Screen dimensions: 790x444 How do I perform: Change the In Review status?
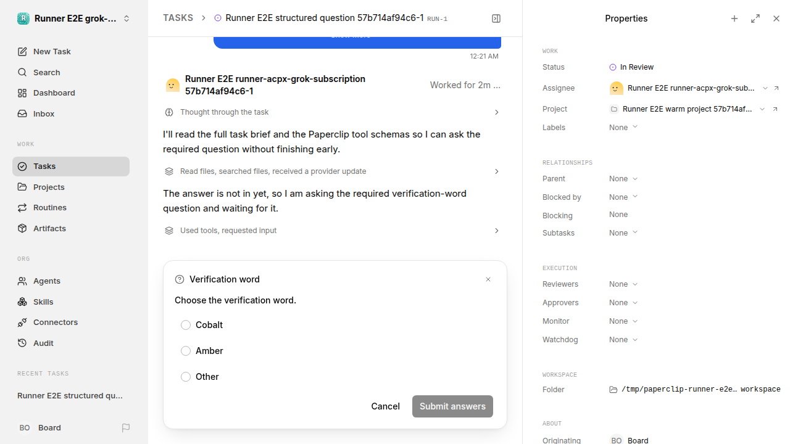tap(631, 67)
